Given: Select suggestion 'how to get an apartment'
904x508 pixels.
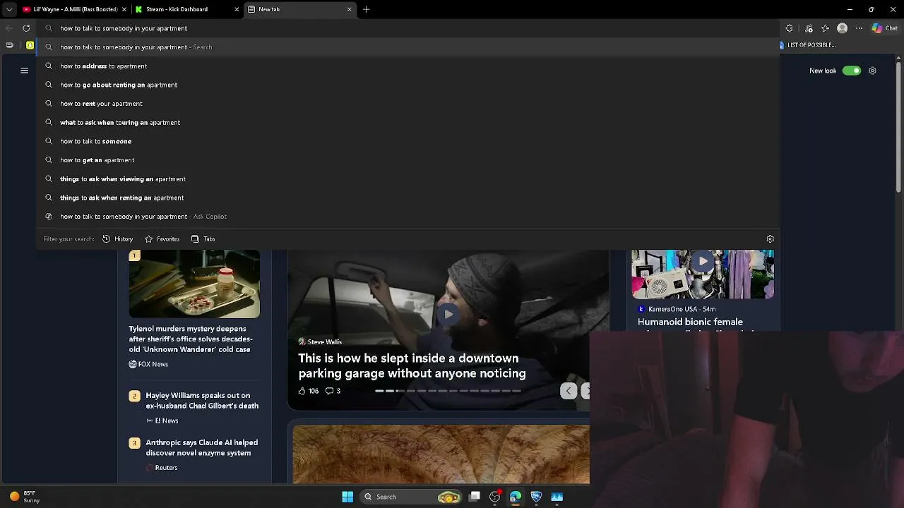Looking at the screenshot, I should click(408, 160).
